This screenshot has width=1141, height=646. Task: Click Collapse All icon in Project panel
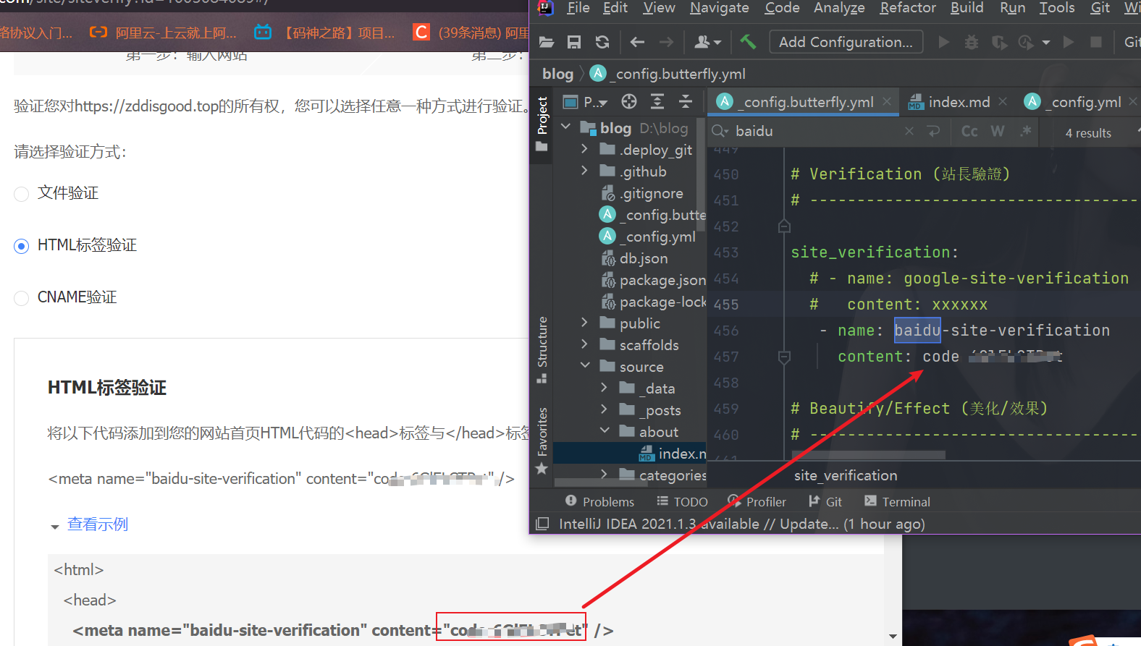pyautogui.click(x=686, y=102)
